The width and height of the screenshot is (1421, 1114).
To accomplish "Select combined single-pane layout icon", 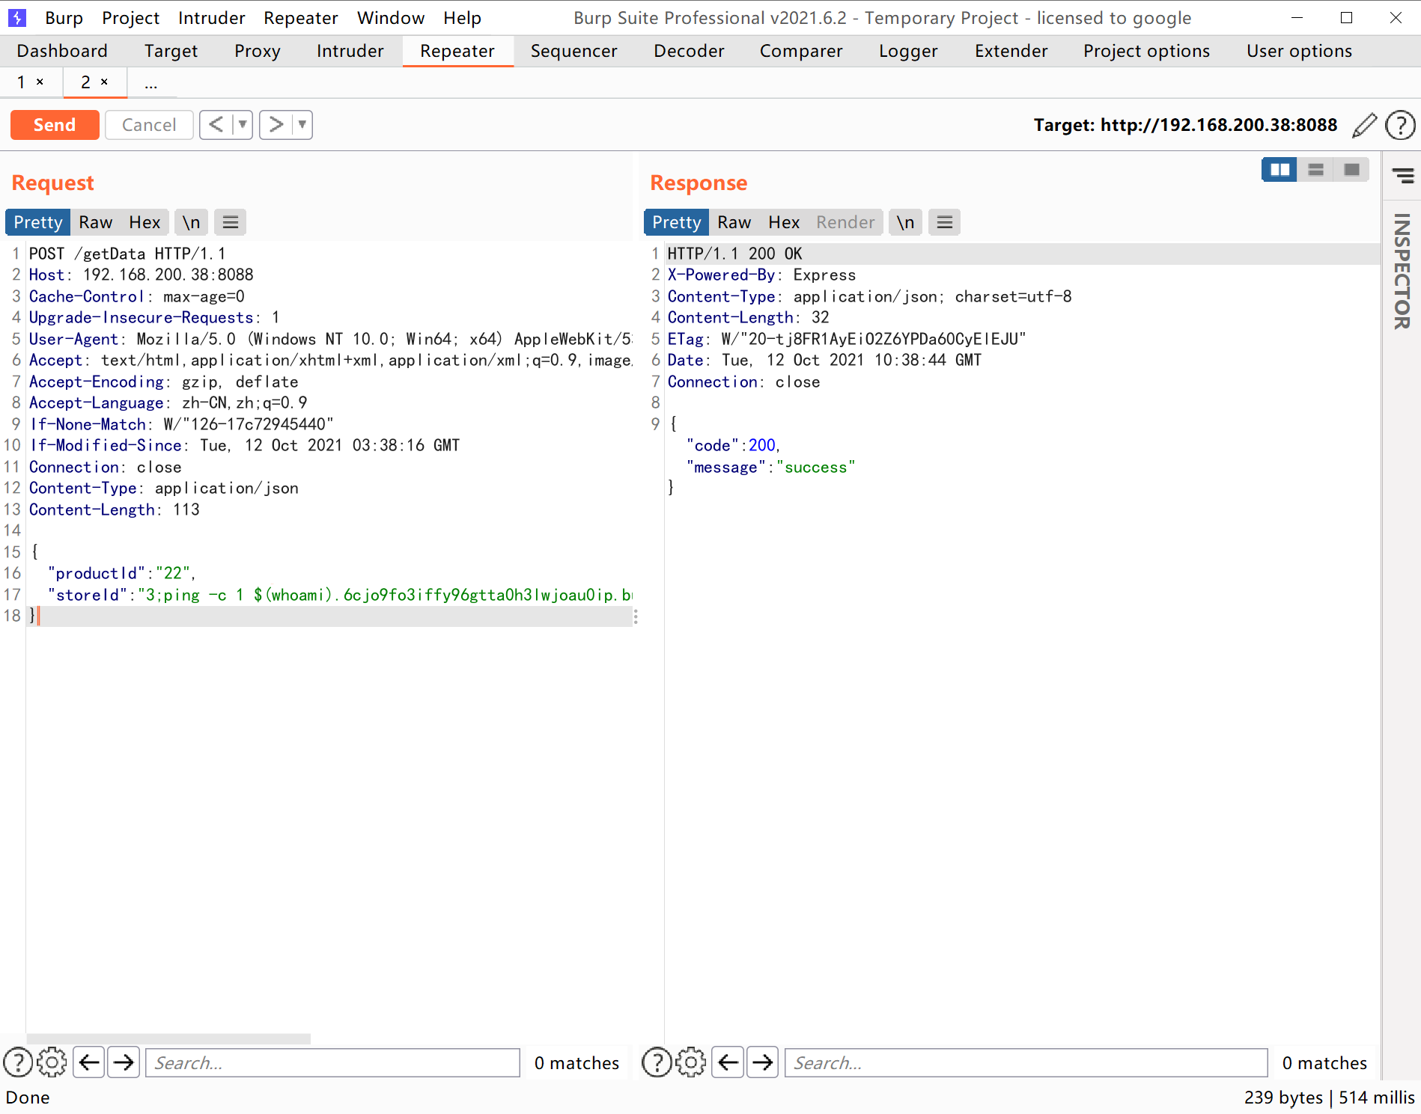I will click(x=1351, y=170).
